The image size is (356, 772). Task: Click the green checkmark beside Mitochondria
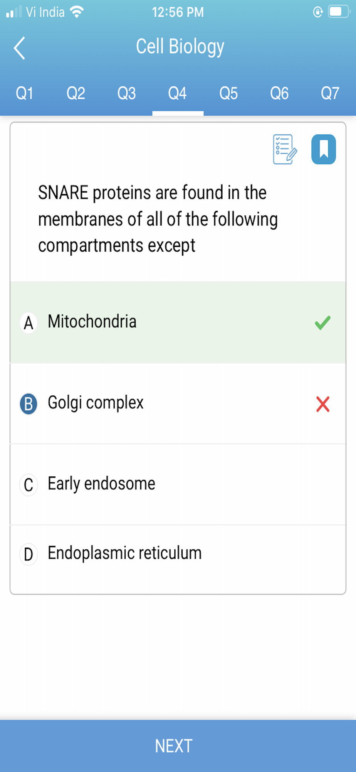click(x=322, y=323)
